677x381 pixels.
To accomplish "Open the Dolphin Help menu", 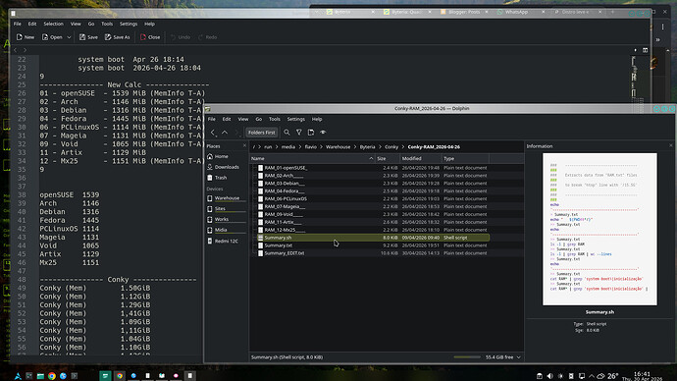I will tap(317, 119).
